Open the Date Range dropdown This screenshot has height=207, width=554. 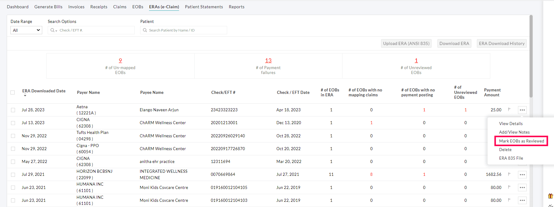[x=26, y=30]
